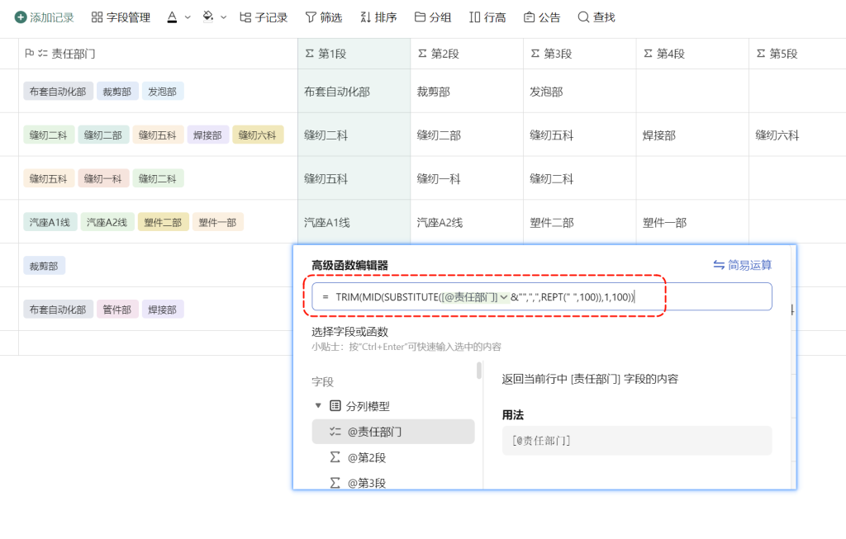Click the 塑件二部 tag
The image size is (846, 539).
pyautogui.click(x=163, y=222)
